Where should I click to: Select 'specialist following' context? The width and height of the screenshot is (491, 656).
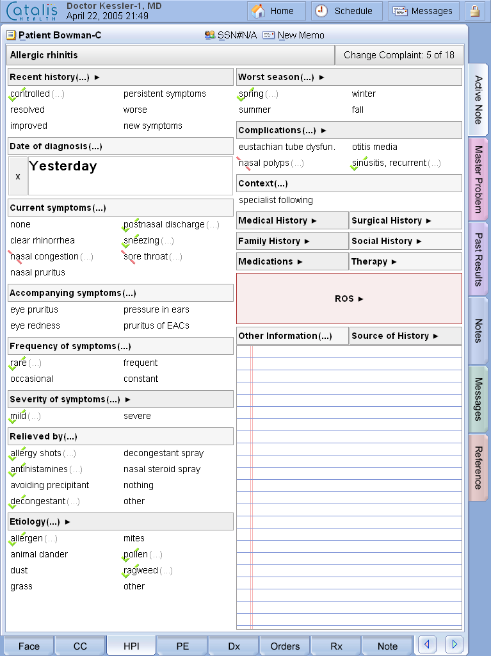tap(276, 200)
